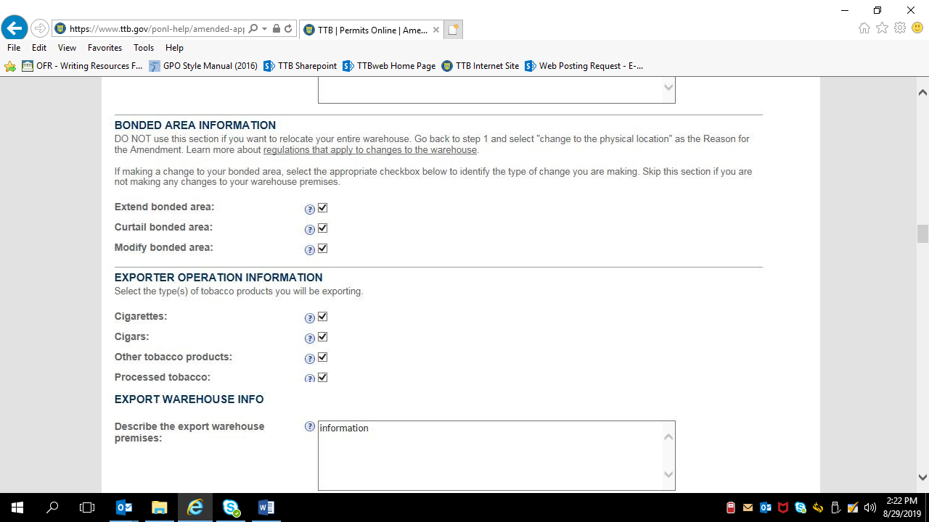Open Word from the taskbar
Viewport: 929px width, 522px height.
click(x=266, y=507)
